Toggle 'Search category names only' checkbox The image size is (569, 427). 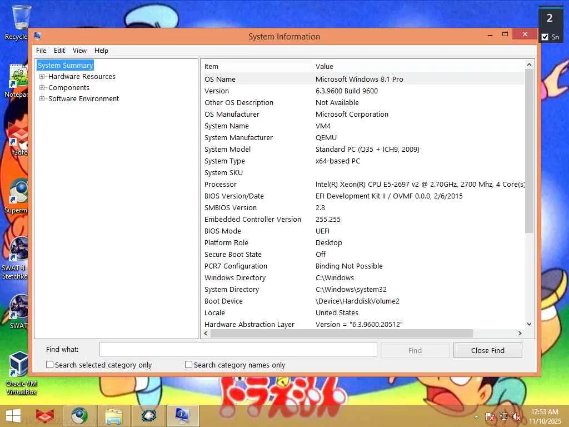click(188, 365)
